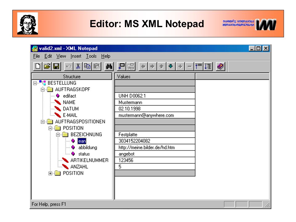Click the value field 'Festplatte'
This screenshot has width=296, height=222.
(155, 134)
